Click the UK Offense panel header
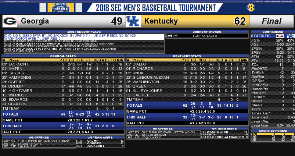 click(163, 128)
